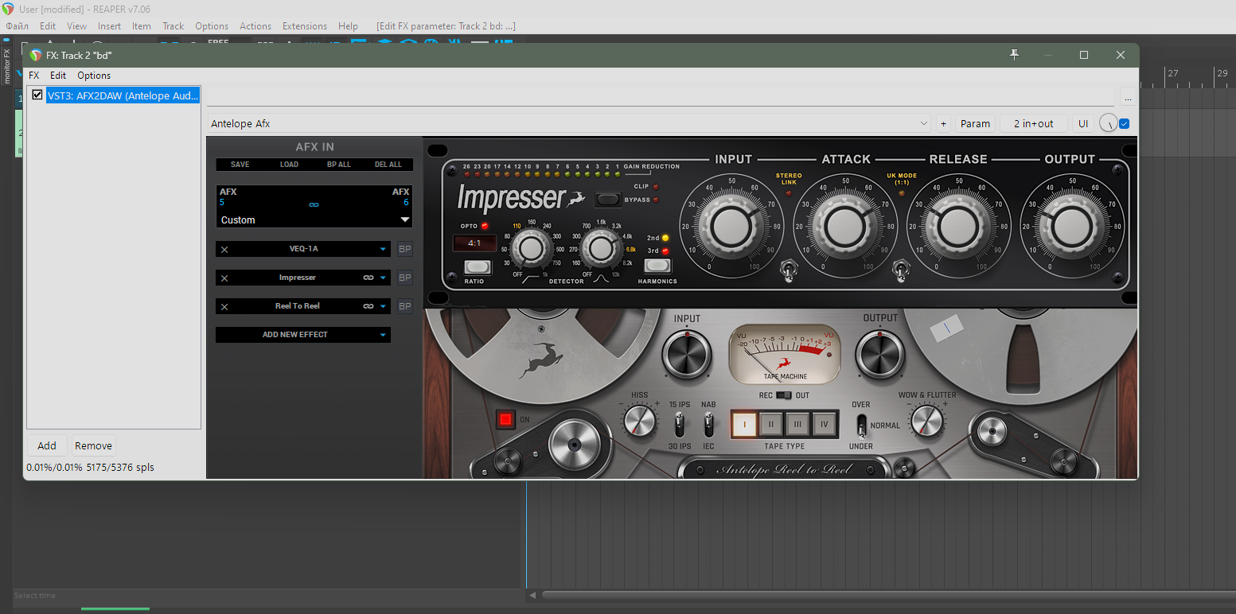This screenshot has width=1236, height=614.
Task: Click the Add button under the FX list
Action: [x=47, y=445]
